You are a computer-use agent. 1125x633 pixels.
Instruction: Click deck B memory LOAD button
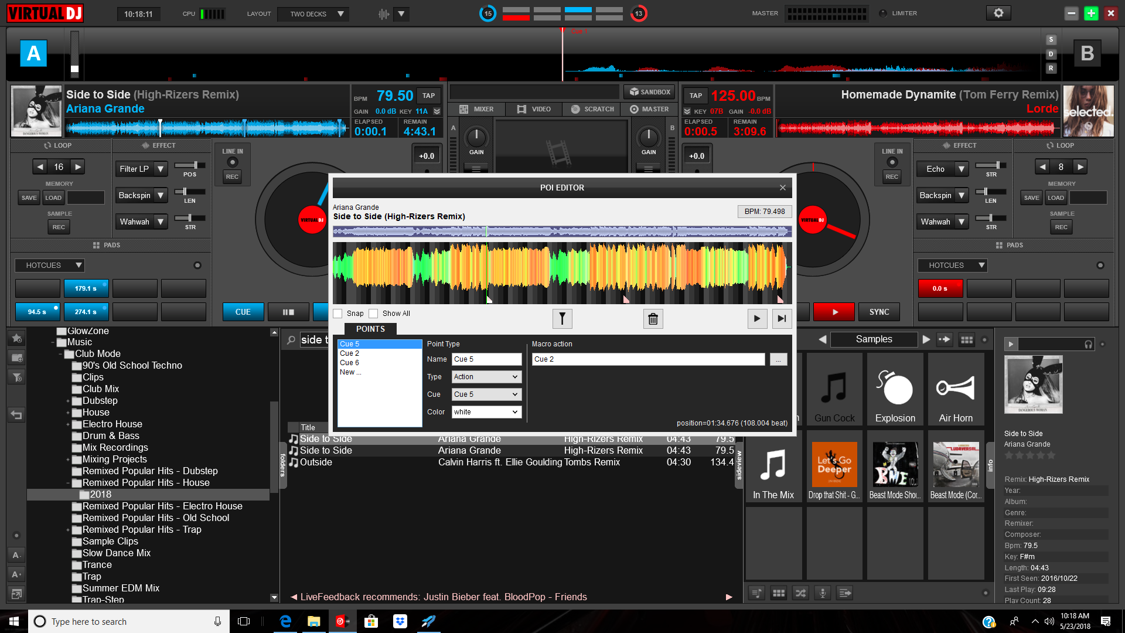(x=1056, y=198)
